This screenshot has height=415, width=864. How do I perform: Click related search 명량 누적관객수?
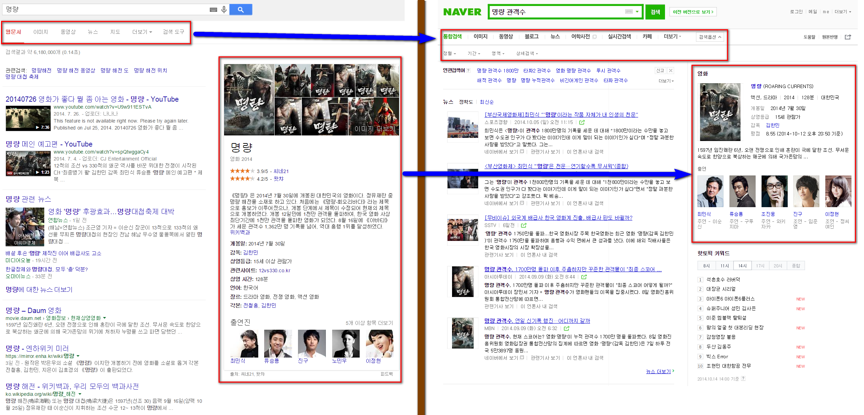(x=537, y=80)
